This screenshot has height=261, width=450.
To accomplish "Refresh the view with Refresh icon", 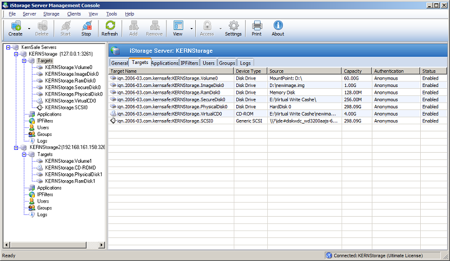I will click(110, 25).
